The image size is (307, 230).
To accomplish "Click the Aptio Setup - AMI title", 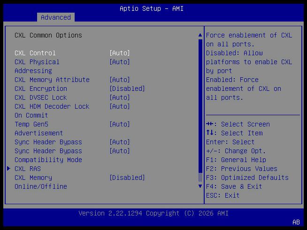I will [x=152, y=8].
